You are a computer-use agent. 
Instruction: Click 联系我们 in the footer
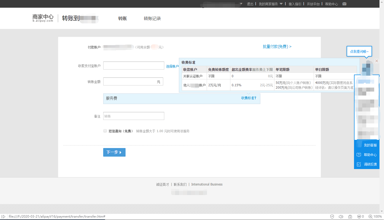pyautogui.click(x=180, y=184)
